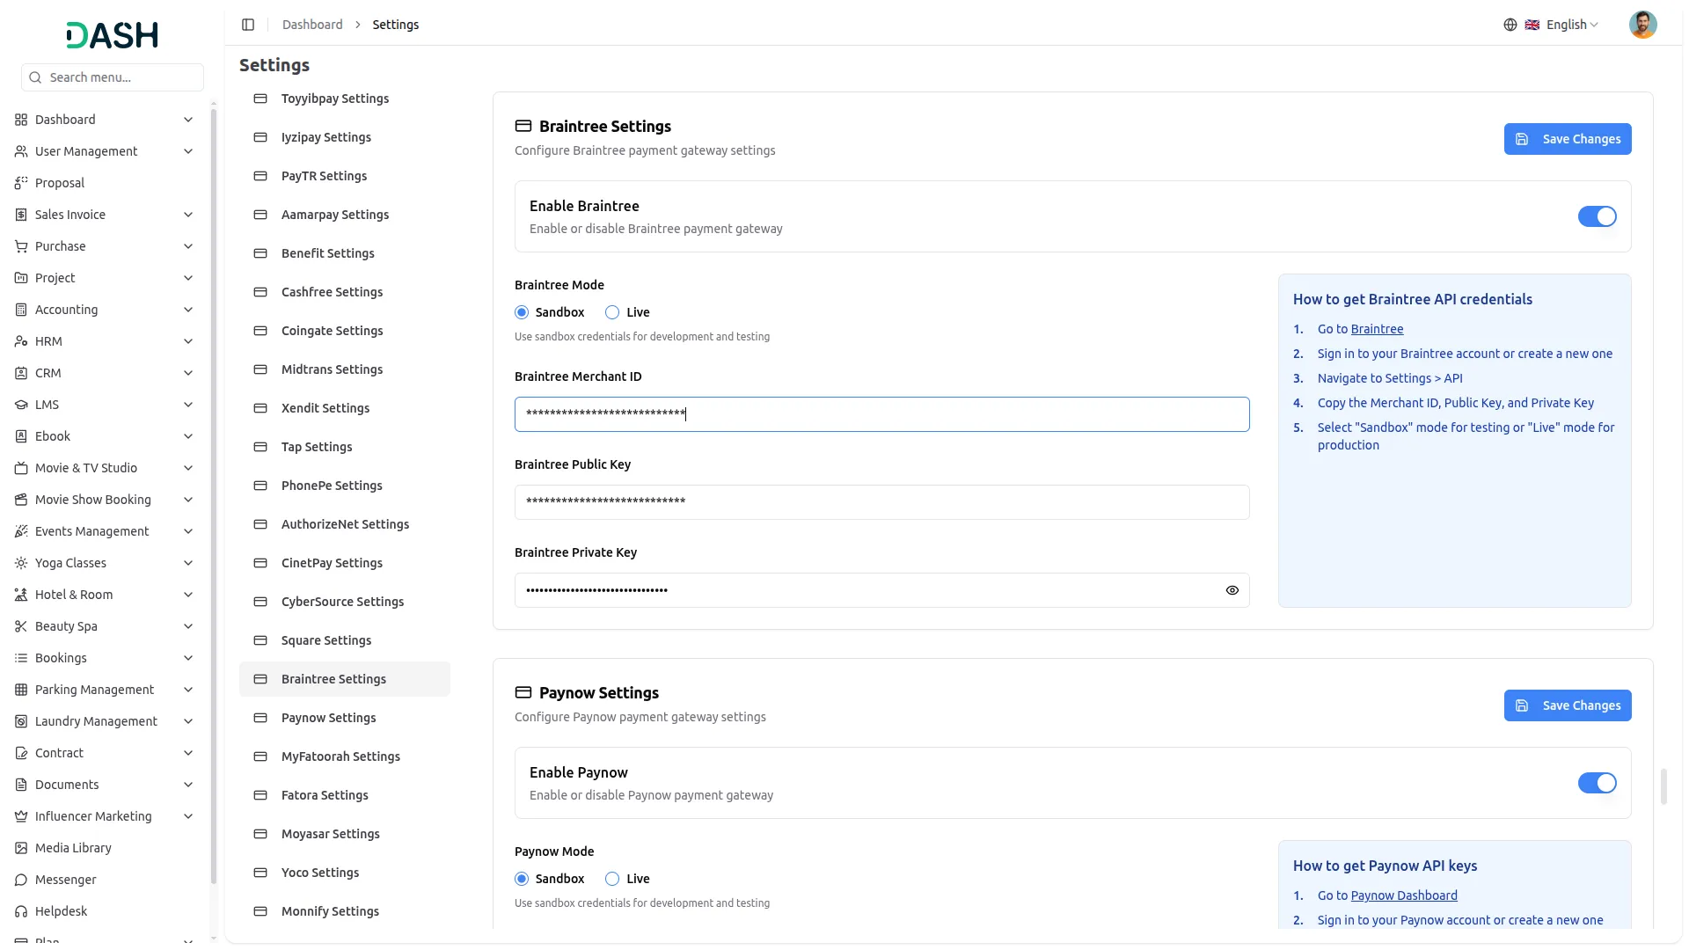
Task: Show the Braintree Private Key value
Action: pos(1232,590)
